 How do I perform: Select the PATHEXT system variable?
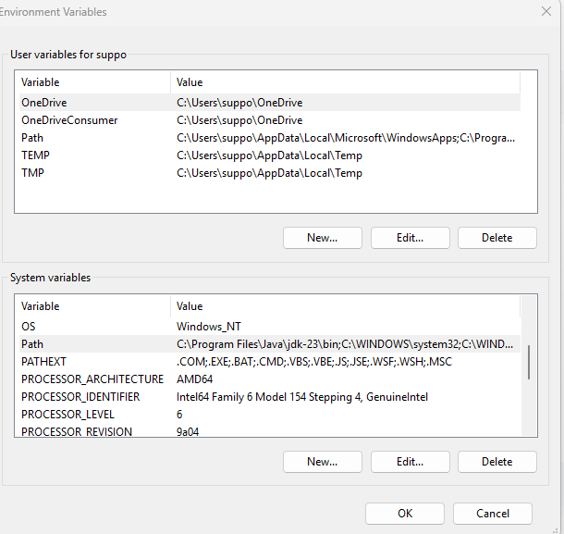tap(270, 362)
